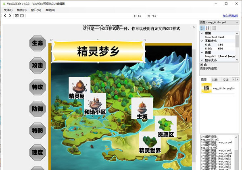Open property pages icon
The width and height of the screenshot is (242, 170).
[x=214, y=28]
